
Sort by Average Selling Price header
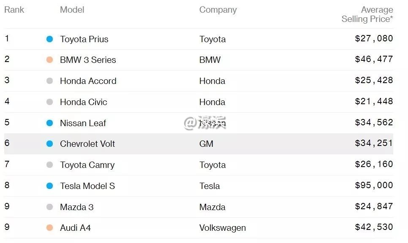367,14
